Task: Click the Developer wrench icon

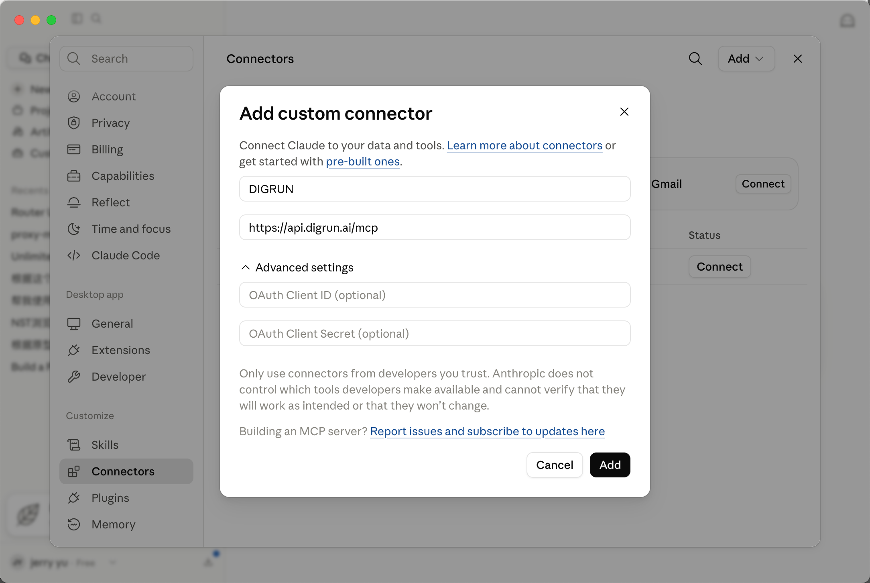Action: pyautogui.click(x=74, y=377)
